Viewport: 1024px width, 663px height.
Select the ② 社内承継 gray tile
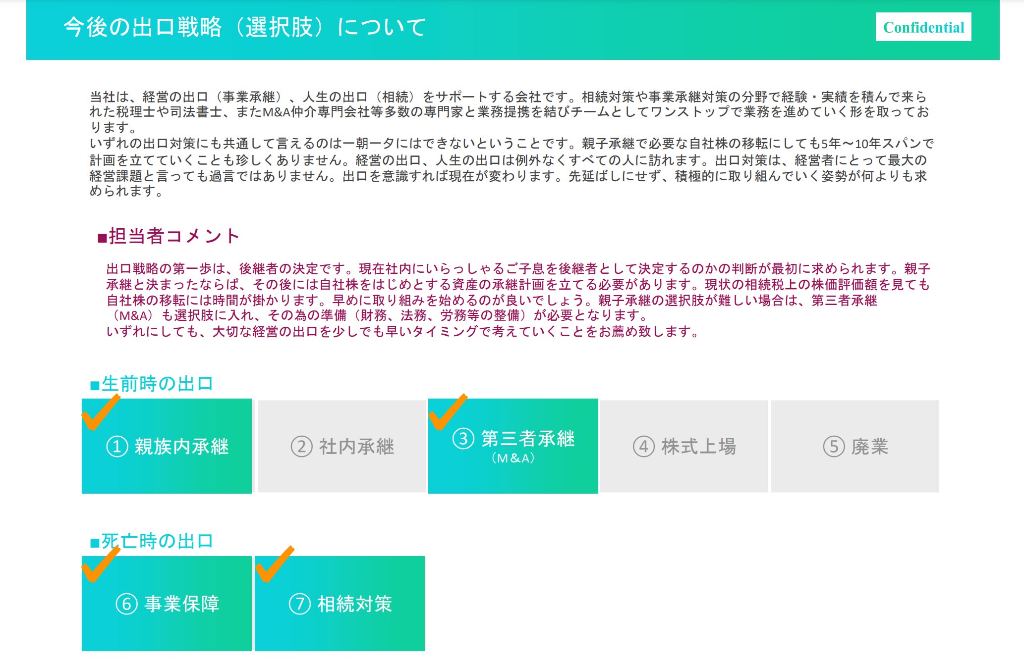click(342, 447)
